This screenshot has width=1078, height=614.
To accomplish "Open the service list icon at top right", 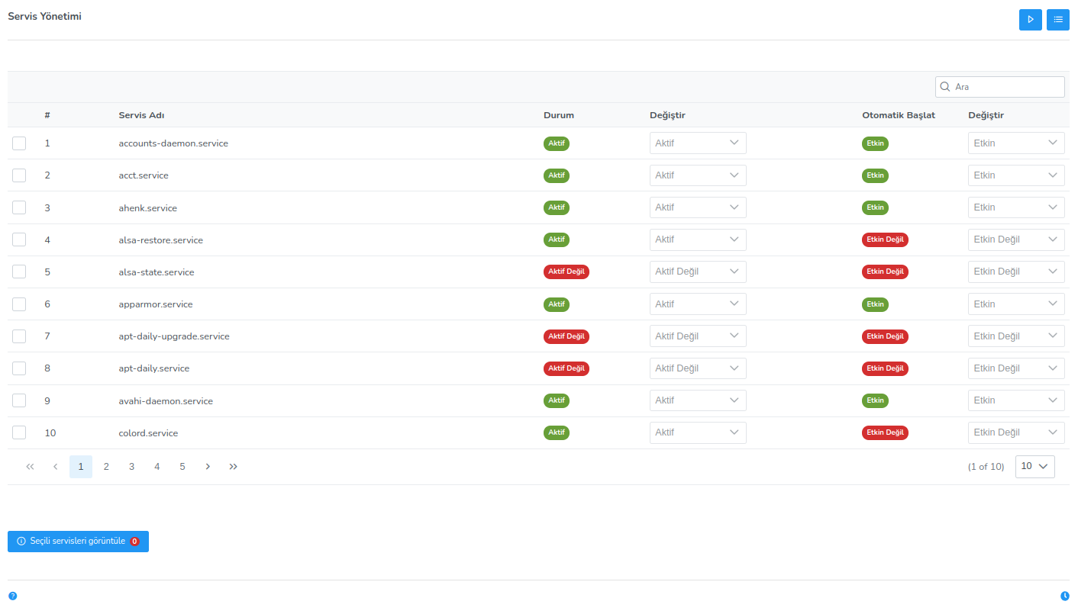I will (1057, 19).
